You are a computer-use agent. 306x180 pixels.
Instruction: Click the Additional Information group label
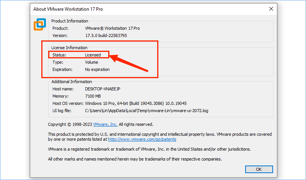(72, 82)
